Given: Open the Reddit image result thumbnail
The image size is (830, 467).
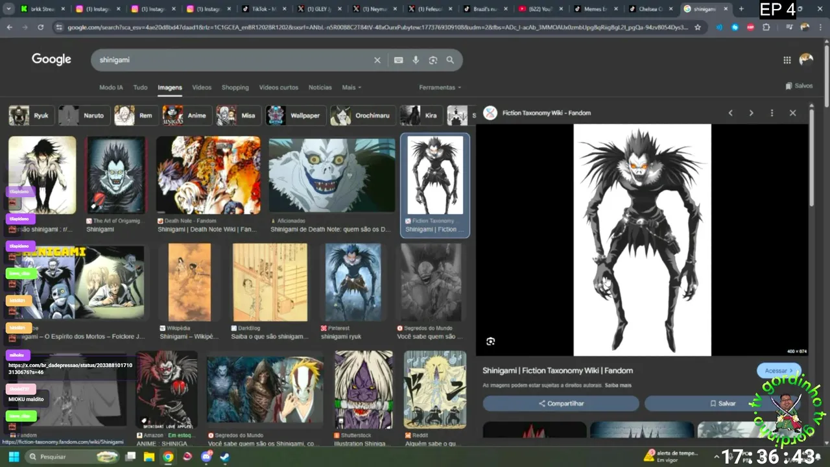Looking at the screenshot, I should click(x=435, y=390).
